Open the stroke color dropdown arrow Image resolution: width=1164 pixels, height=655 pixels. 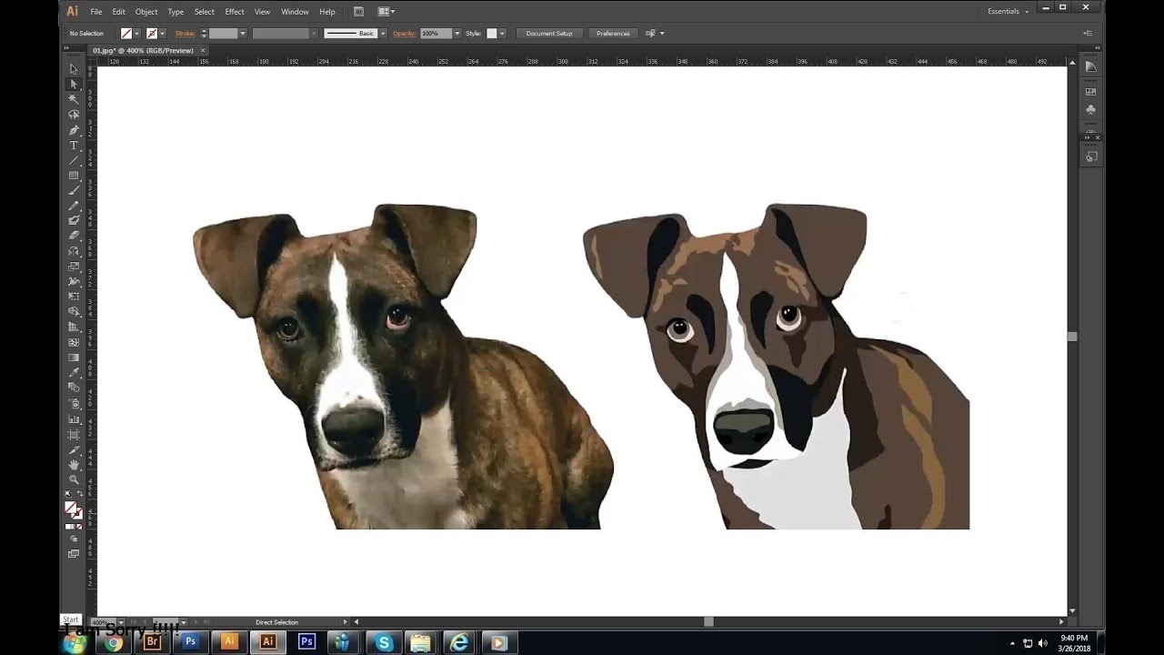pos(162,34)
